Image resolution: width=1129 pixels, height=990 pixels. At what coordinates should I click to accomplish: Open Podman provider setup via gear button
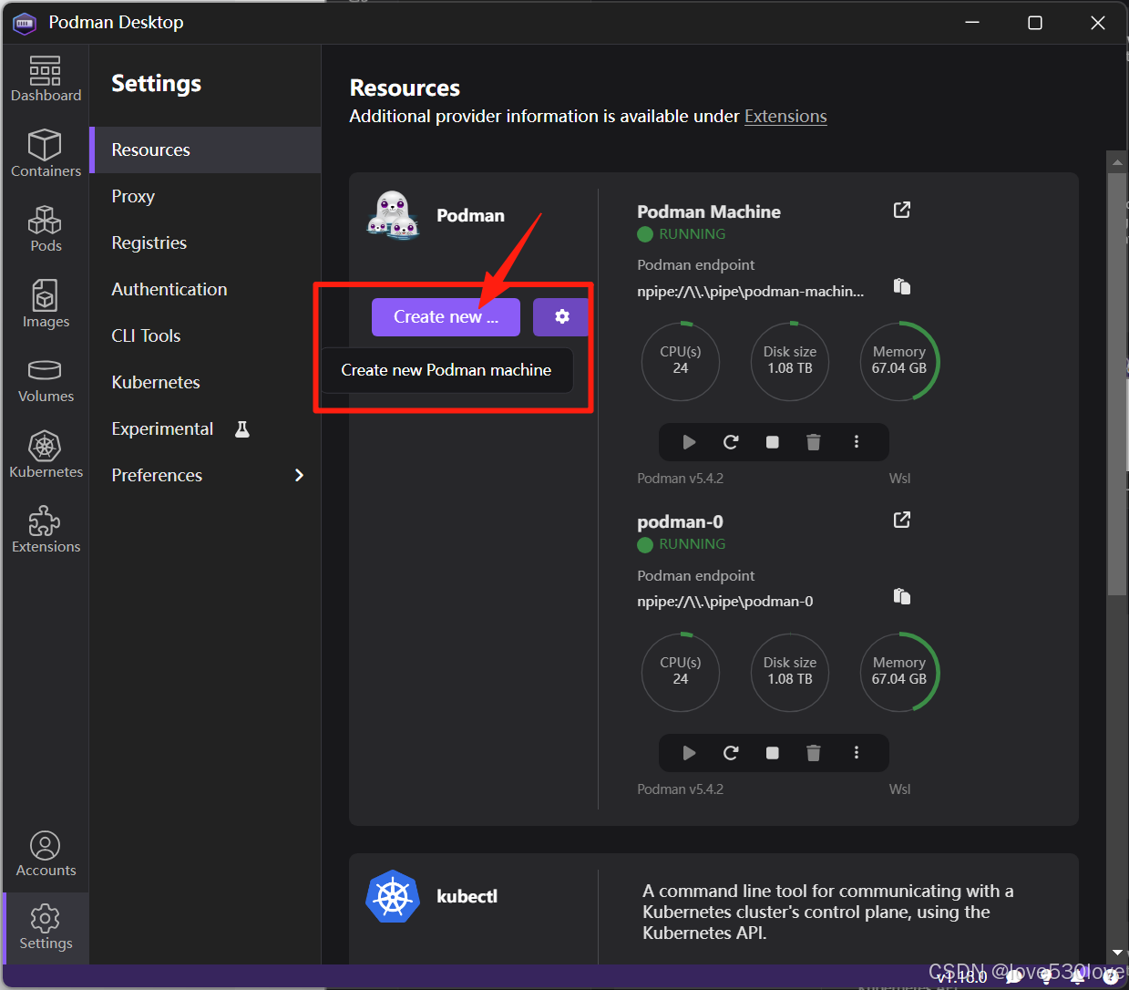point(561,316)
